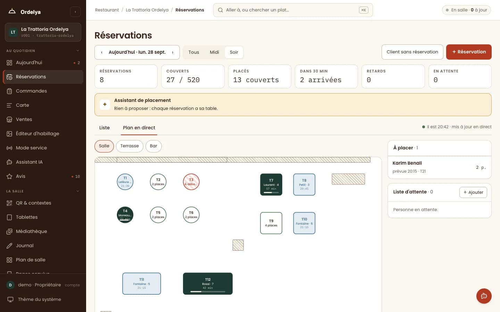Open the Ventes storefront icon
This screenshot has height=312, width=500.
9,120
